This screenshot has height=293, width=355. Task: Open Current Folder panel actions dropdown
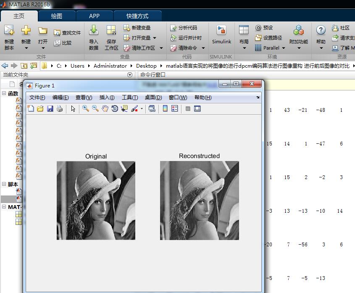[130, 75]
